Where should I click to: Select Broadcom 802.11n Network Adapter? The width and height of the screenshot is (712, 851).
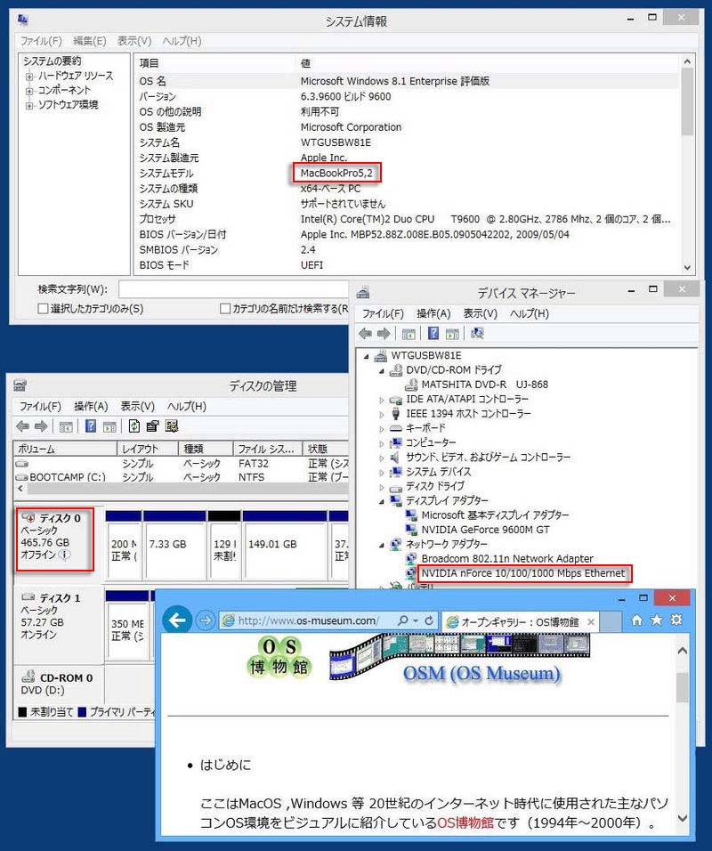pyautogui.click(x=507, y=558)
